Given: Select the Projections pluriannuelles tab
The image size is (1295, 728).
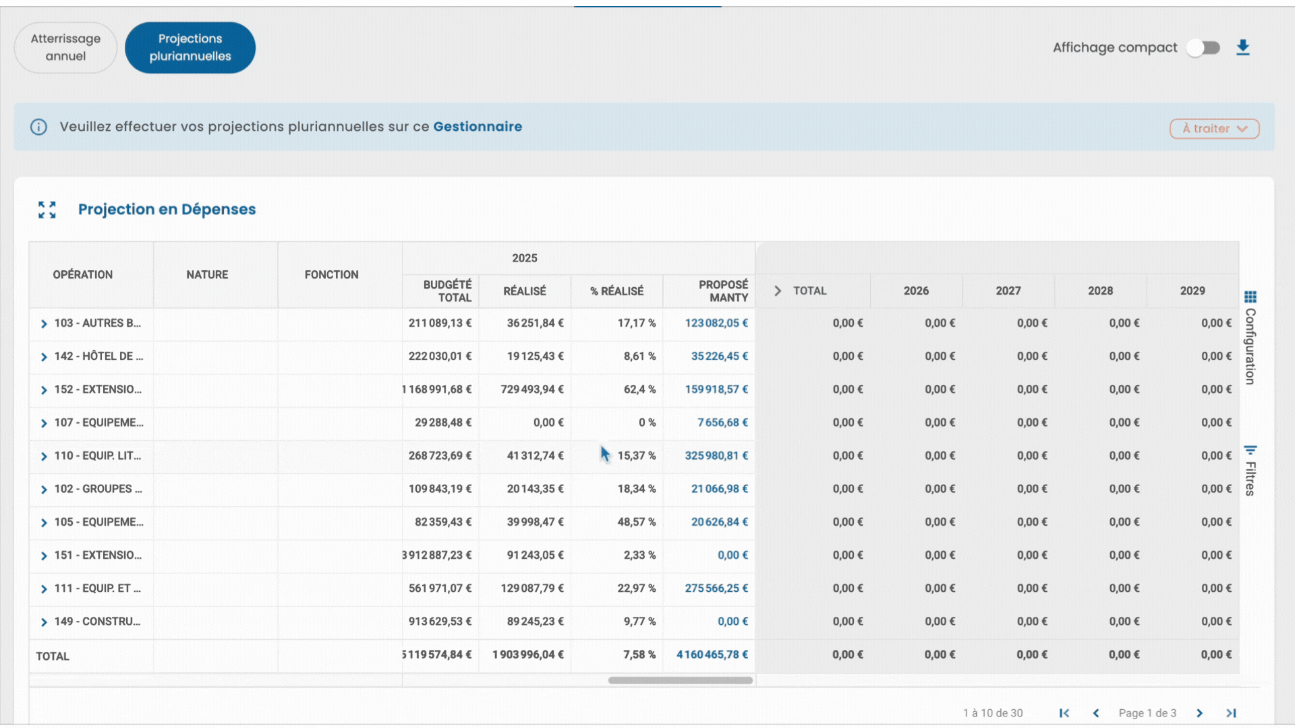Looking at the screenshot, I should pyautogui.click(x=190, y=48).
